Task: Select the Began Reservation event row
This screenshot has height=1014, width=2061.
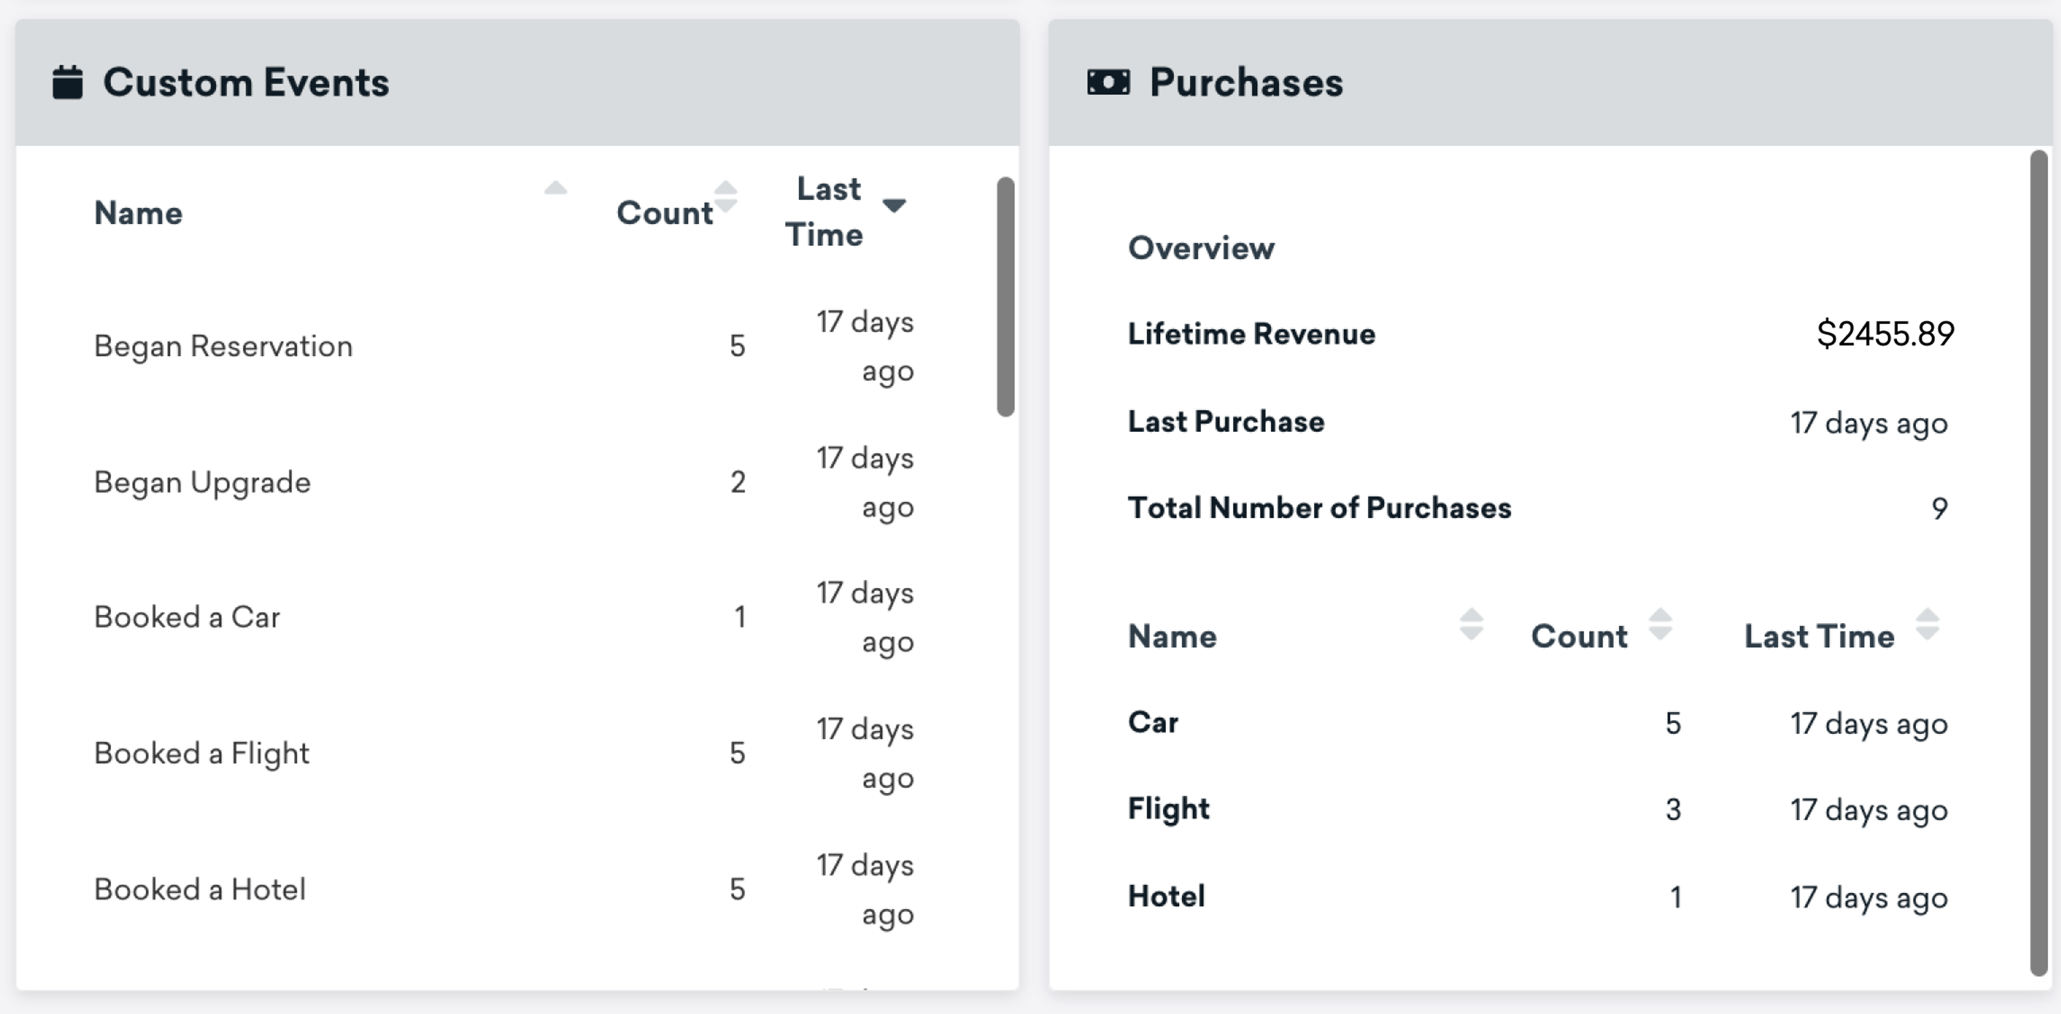Action: 223,346
